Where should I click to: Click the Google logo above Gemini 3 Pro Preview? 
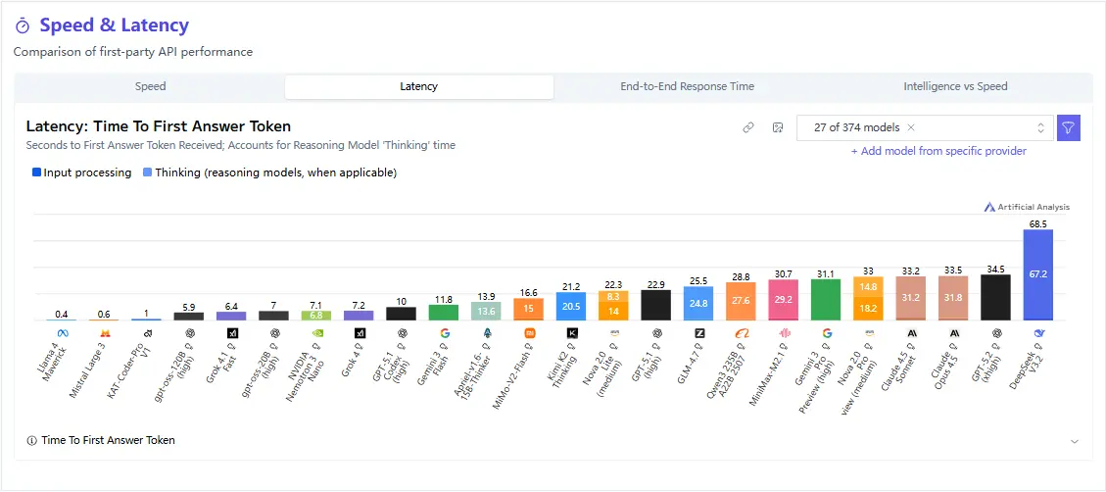[827, 332]
